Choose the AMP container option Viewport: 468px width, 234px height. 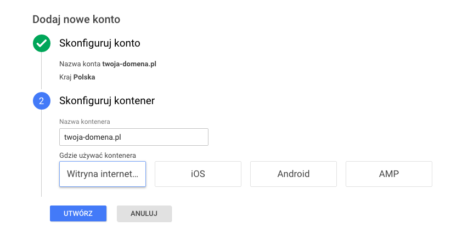click(388, 174)
